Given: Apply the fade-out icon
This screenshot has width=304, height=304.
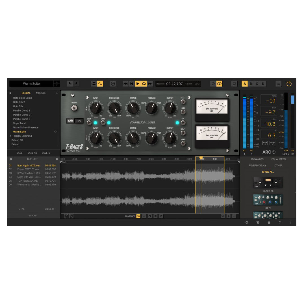Looking at the screenshot, I should [71, 216].
